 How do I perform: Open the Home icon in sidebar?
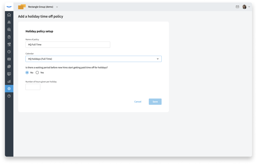[9, 15]
